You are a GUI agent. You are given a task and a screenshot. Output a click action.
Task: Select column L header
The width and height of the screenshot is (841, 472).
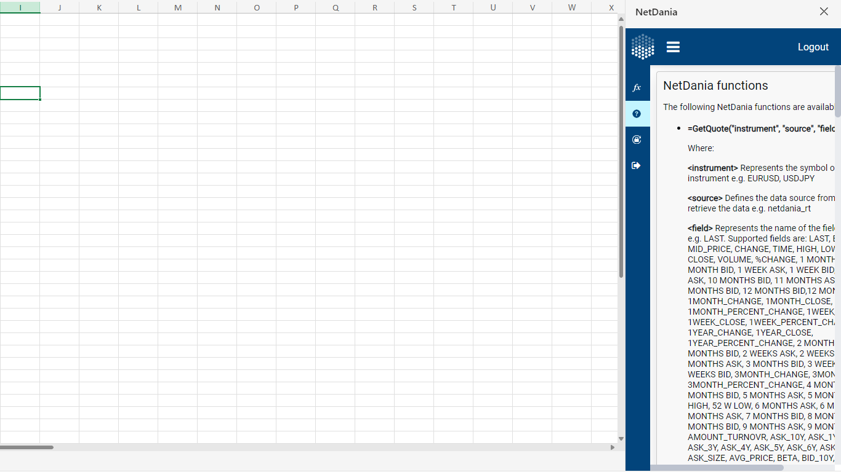139,7
